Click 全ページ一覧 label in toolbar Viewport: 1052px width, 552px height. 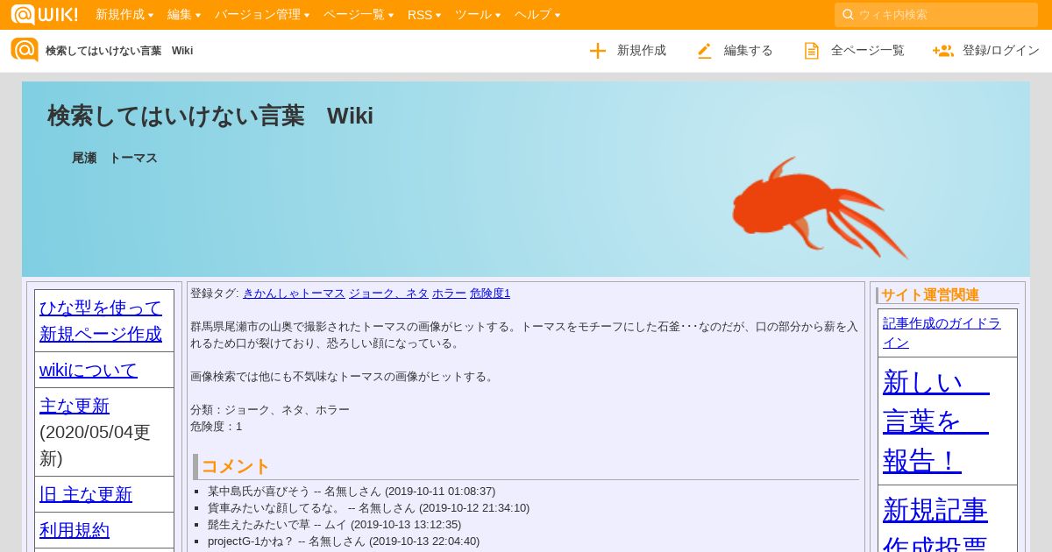click(x=868, y=51)
